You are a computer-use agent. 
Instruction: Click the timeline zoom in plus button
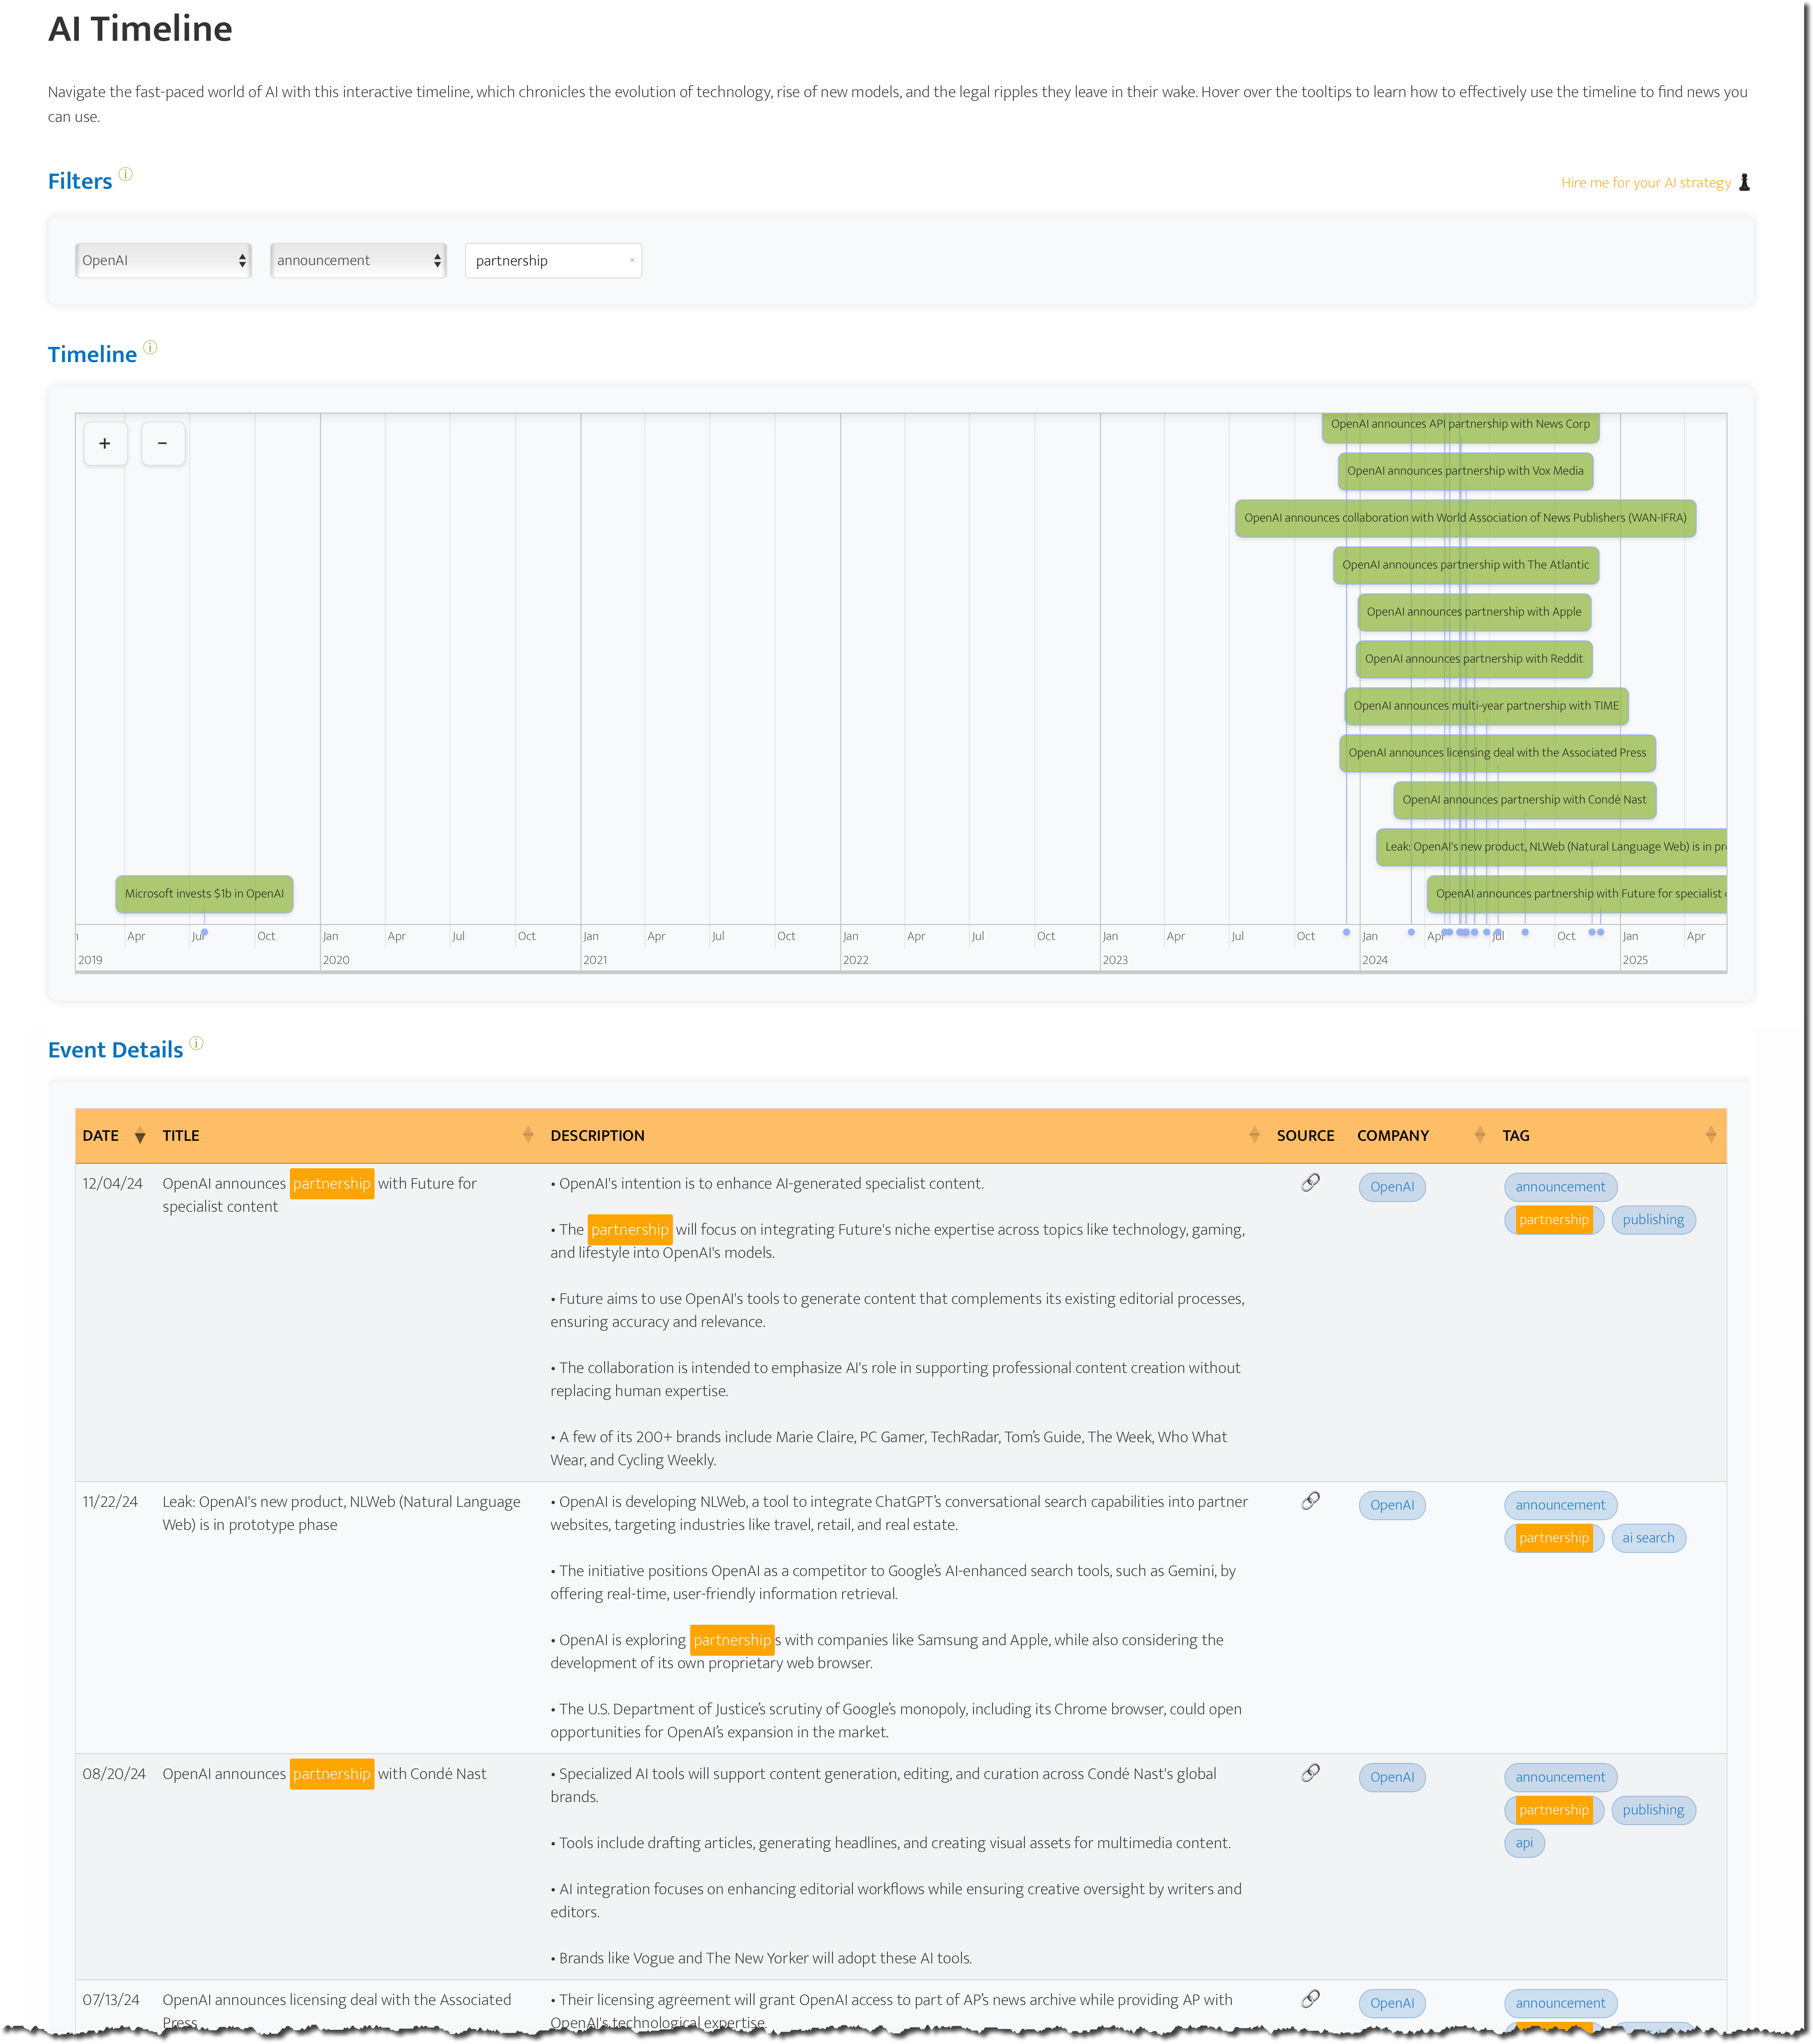(x=105, y=444)
